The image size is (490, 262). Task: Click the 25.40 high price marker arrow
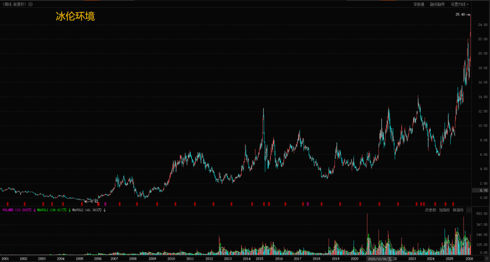pos(468,15)
